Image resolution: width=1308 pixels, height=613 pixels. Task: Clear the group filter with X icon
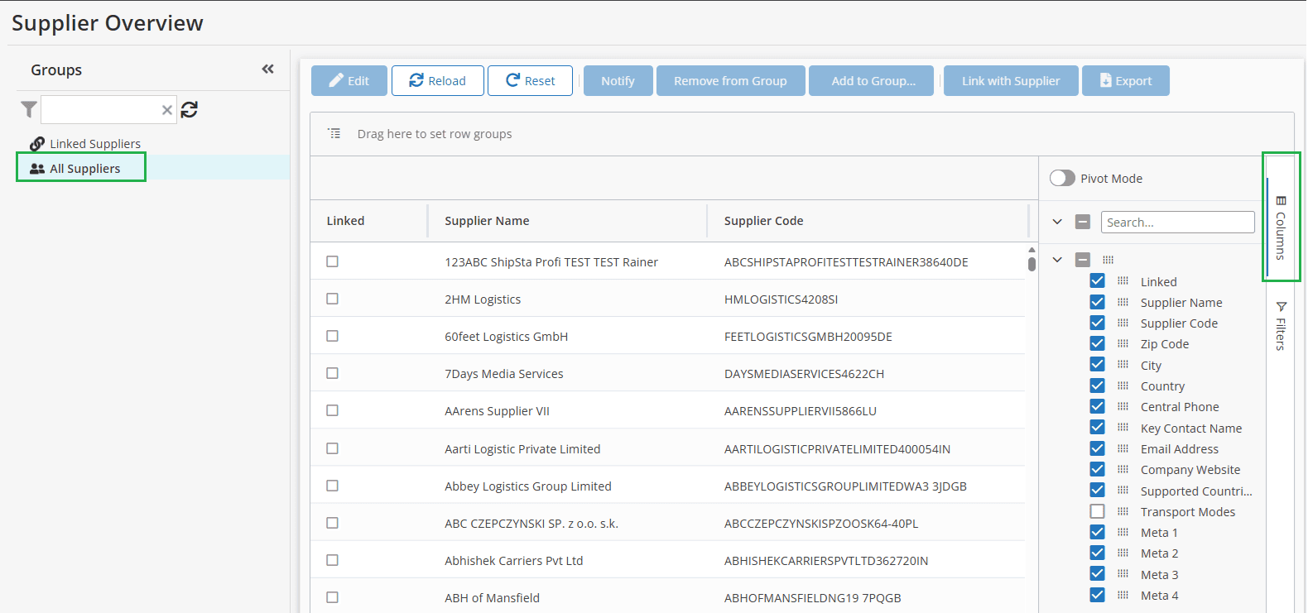166,109
